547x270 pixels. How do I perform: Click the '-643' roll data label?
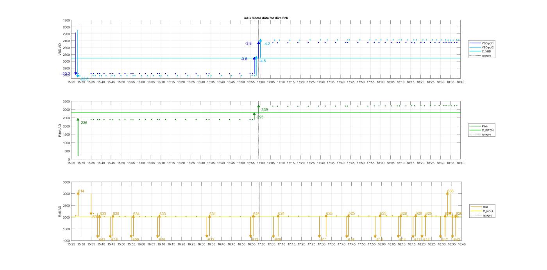[x=102, y=240]
